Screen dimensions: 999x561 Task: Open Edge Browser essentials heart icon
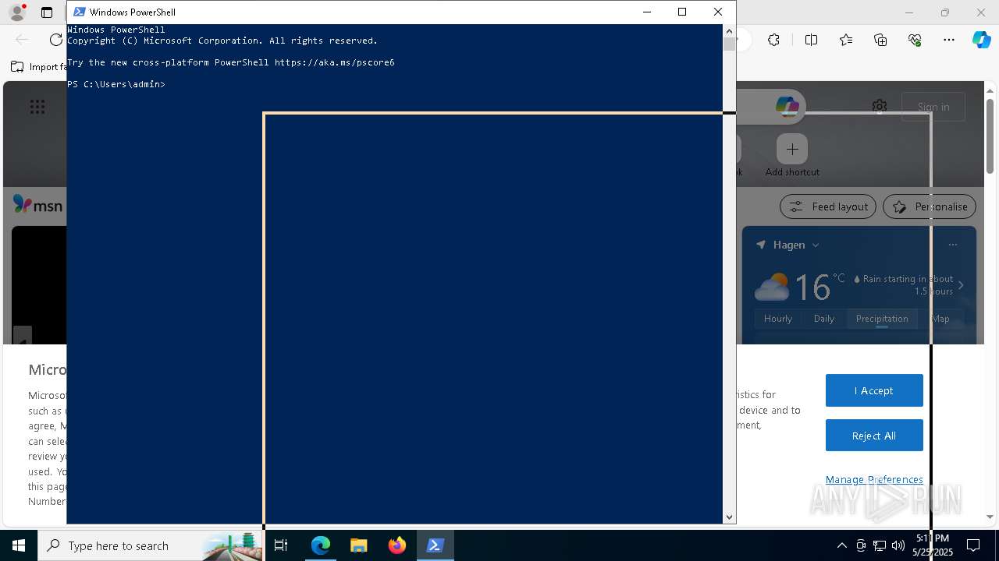[x=915, y=40]
